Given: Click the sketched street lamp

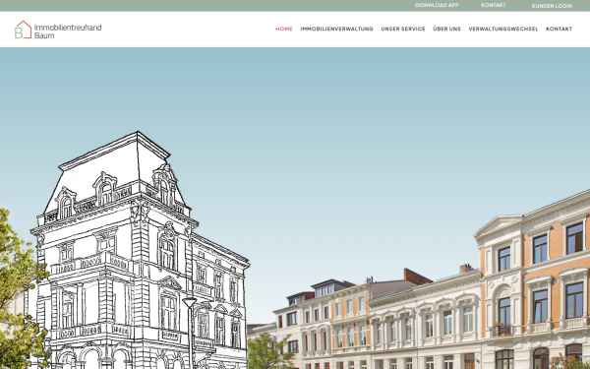Looking at the screenshot, I should click(190, 332).
